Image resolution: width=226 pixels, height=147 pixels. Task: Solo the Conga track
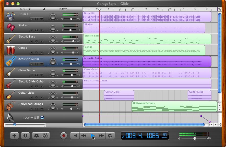tap(37, 53)
